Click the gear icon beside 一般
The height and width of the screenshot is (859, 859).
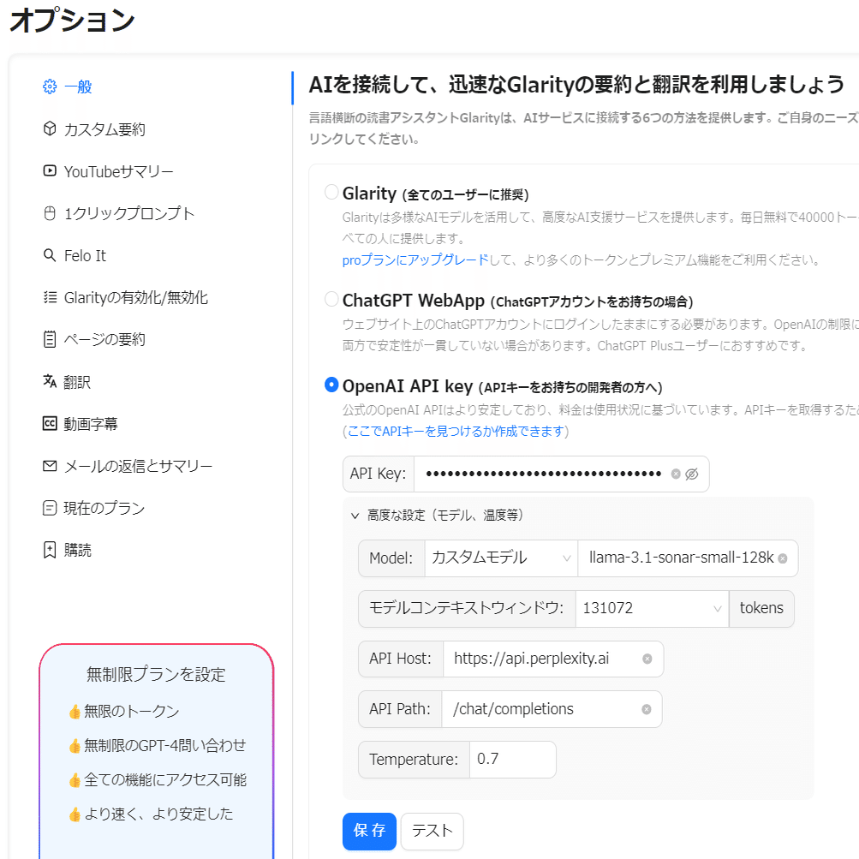coord(50,86)
